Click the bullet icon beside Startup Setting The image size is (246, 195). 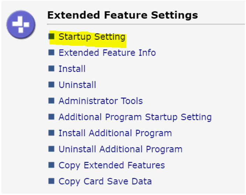pos(52,36)
